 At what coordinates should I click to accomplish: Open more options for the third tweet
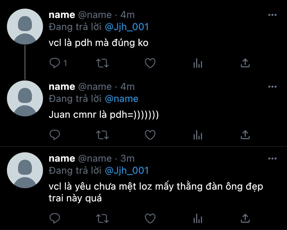(272, 159)
